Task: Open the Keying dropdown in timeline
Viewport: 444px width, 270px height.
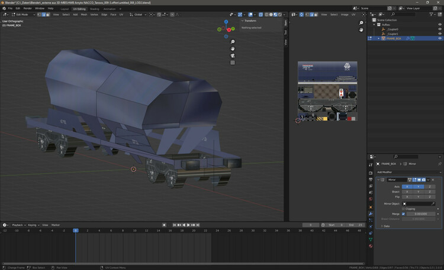Action: coord(33,225)
